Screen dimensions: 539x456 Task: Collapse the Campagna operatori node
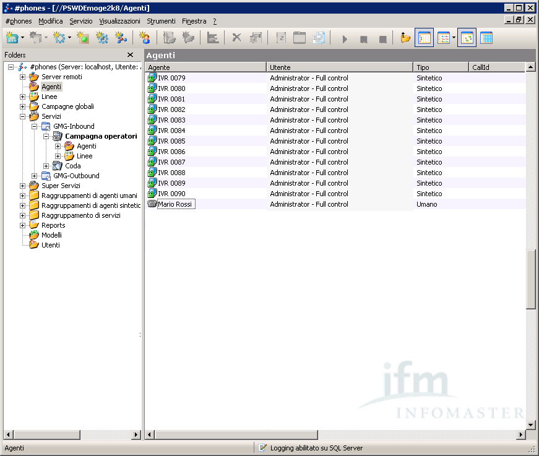pos(46,136)
